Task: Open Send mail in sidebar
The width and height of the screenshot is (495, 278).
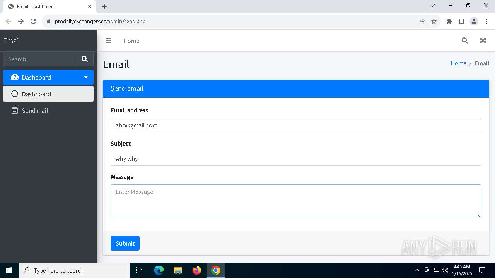Action: (x=48, y=110)
